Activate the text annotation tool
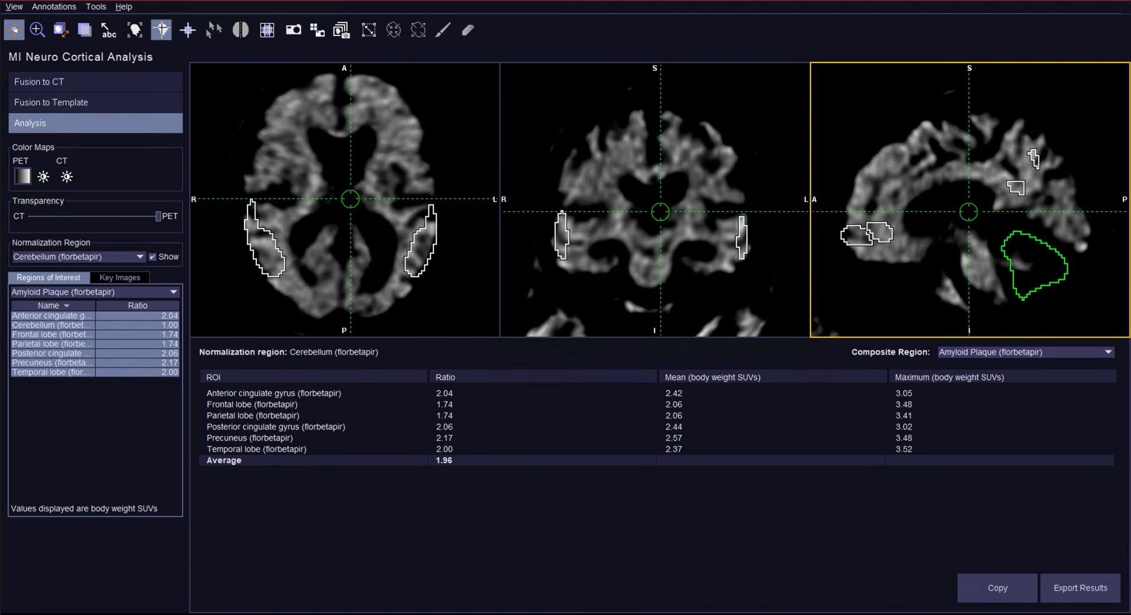The image size is (1131, 615). [108, 29]
